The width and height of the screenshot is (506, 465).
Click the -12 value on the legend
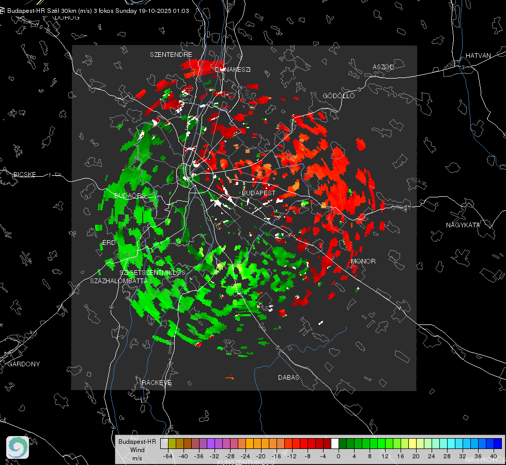pos(292,456)
